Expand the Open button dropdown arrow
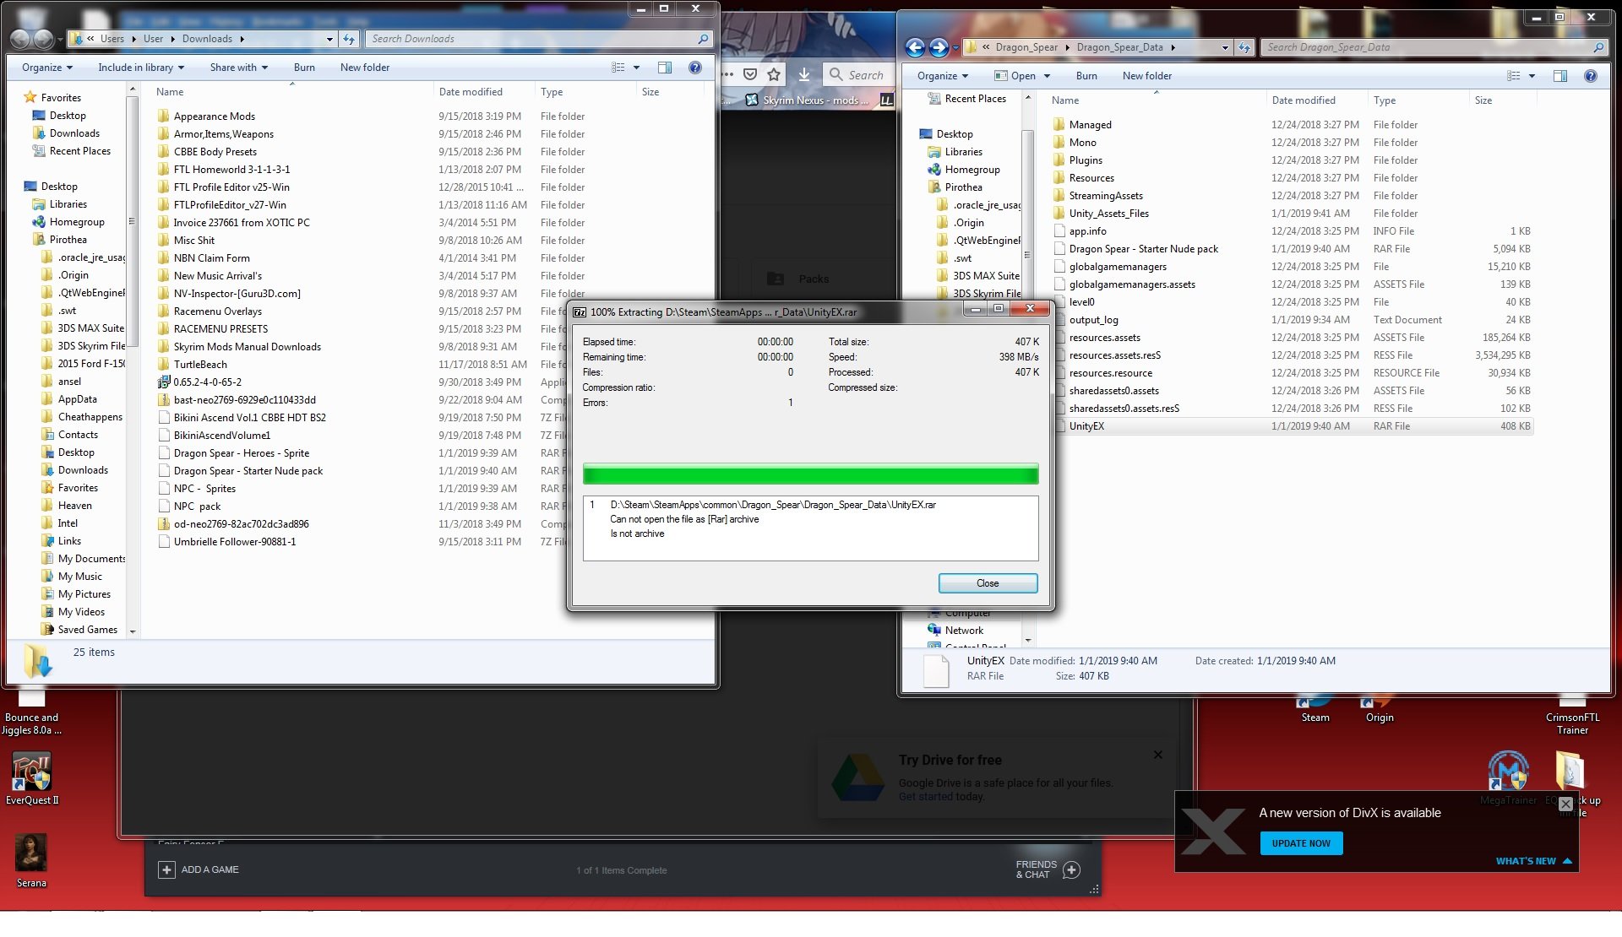This screenshot has width=1622, height=937. [x=1047, y=76]
